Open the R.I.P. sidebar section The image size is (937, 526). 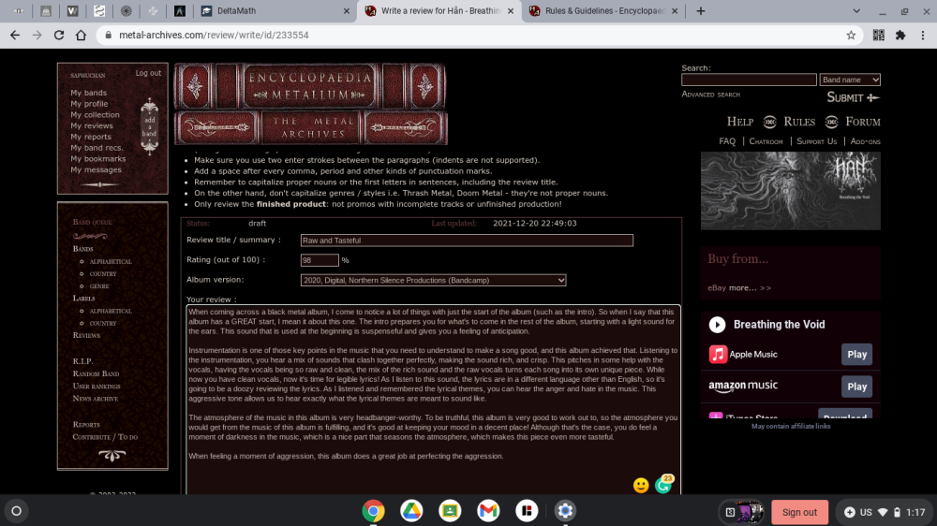coord(82,361)
